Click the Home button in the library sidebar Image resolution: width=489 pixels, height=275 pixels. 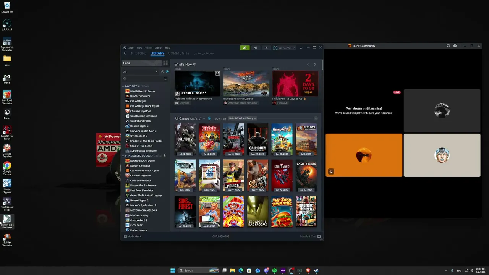point(142,63)
